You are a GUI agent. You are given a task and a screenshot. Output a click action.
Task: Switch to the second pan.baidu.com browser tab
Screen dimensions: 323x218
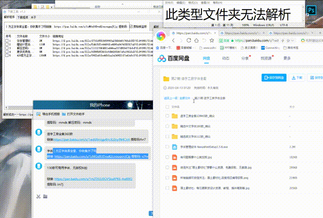point(242,33)
